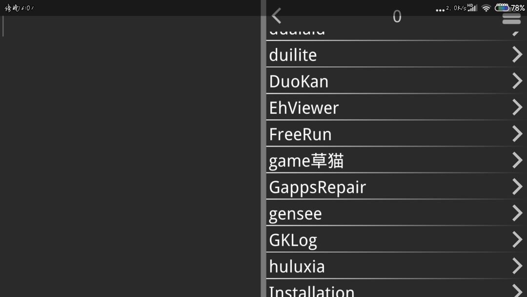Open the game草猫 folder
527x297 pixels.
(306, 161)
